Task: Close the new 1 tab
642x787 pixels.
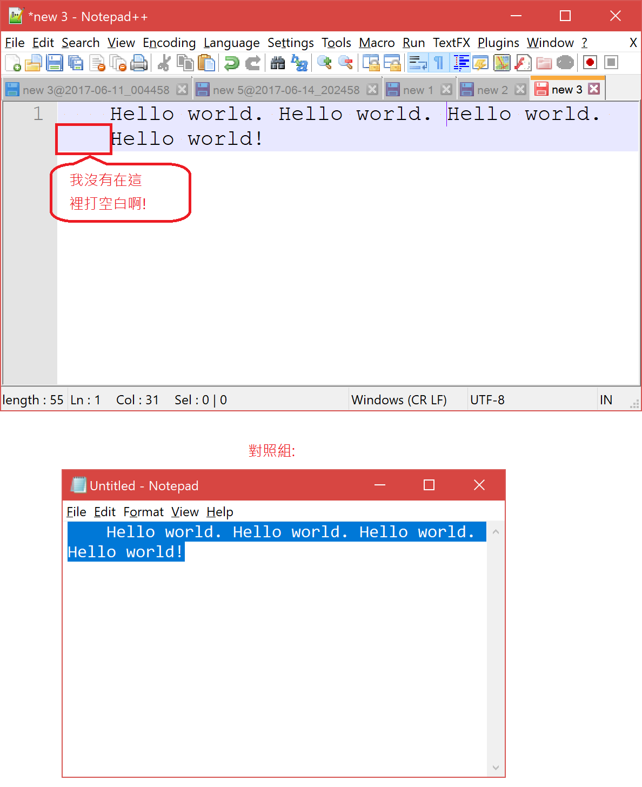Action: click(446, 90)
